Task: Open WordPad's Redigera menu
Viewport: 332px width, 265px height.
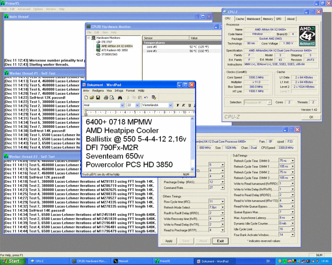Action: tap(98, 91)
